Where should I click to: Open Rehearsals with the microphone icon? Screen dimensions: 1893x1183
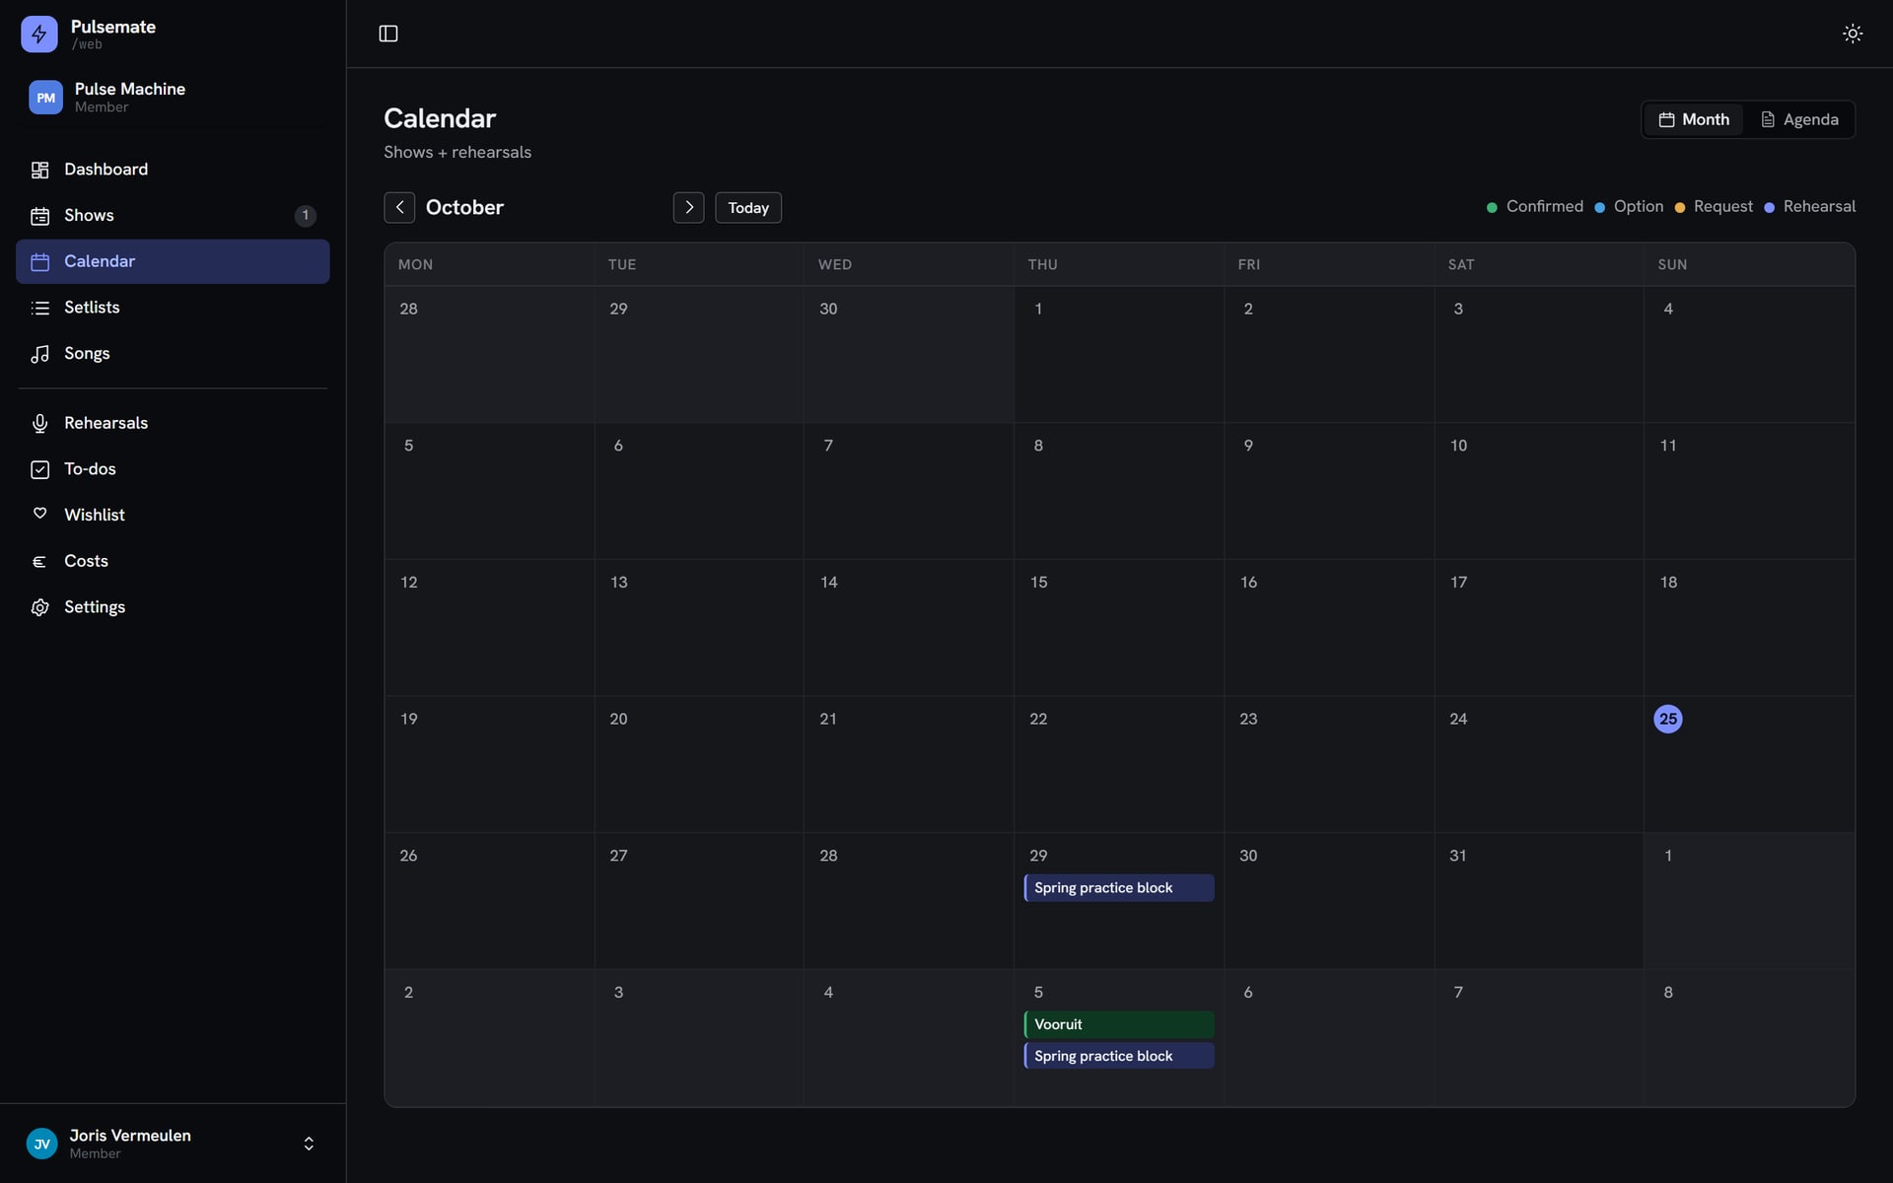pos(173,423)
